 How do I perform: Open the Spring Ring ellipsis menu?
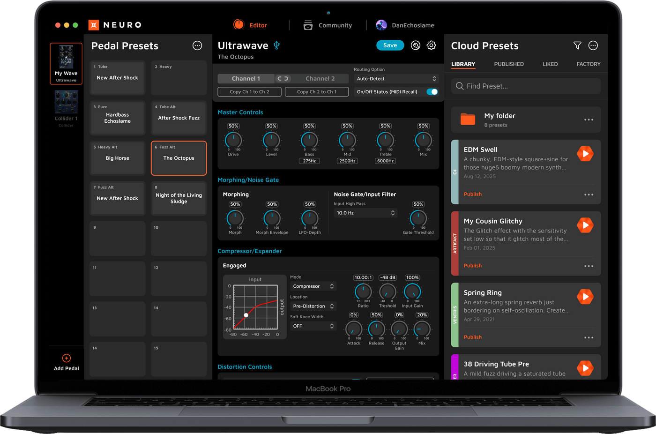(x=589, y=337)
